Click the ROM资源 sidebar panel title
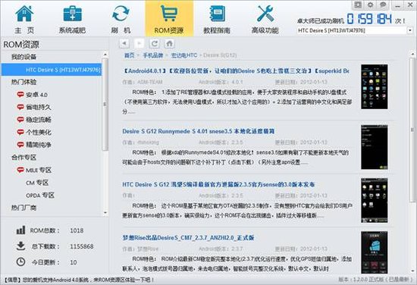 point(21,45)
